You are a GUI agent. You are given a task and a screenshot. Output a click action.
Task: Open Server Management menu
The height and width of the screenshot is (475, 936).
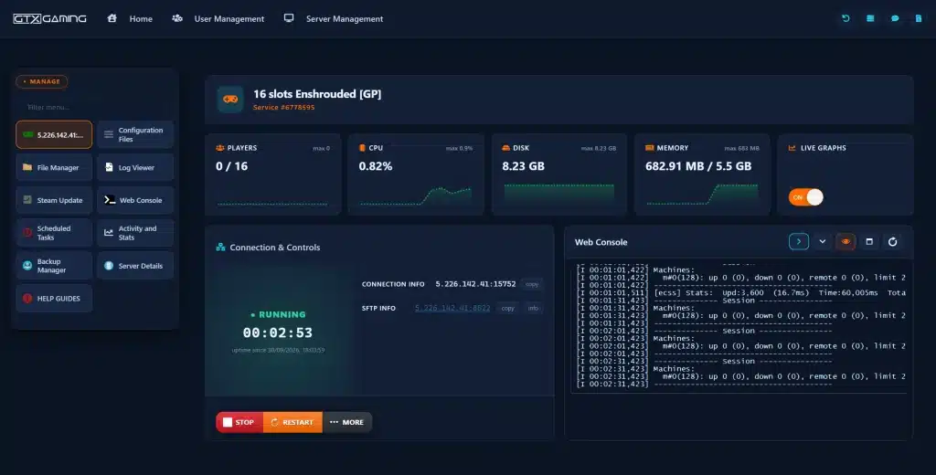coord(345,19)
